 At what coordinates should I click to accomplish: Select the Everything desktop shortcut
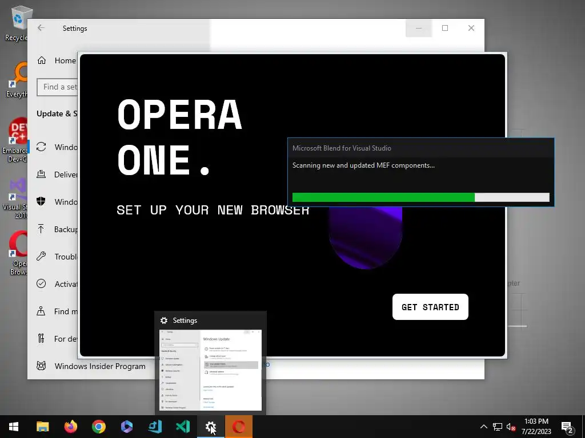coord(17,80)
